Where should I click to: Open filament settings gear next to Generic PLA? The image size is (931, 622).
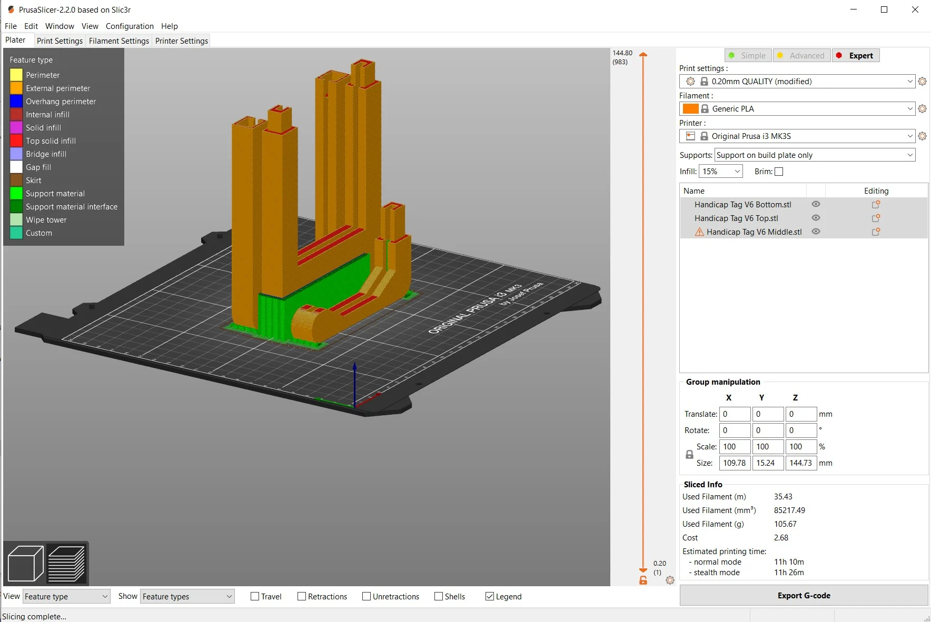(x=922, y=109)
